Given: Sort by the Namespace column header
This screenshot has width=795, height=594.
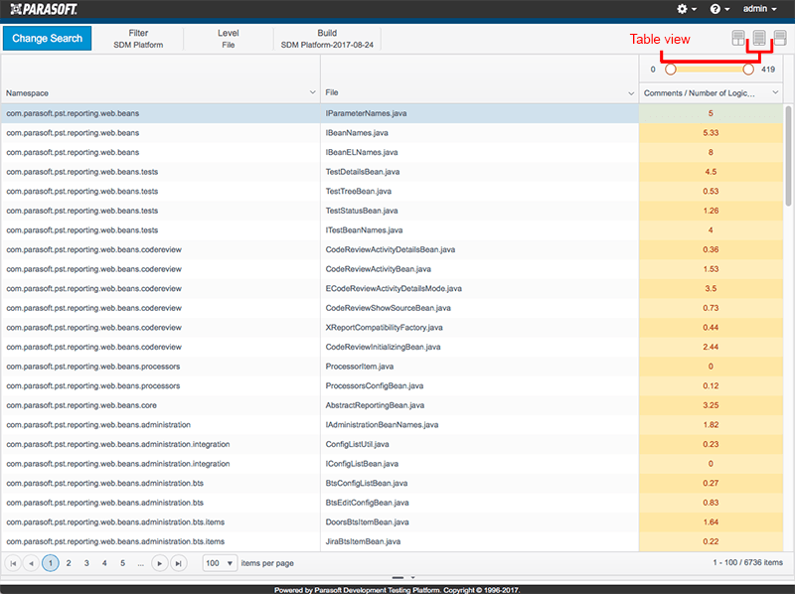Looking at the screenshot, I should (28, 93).
